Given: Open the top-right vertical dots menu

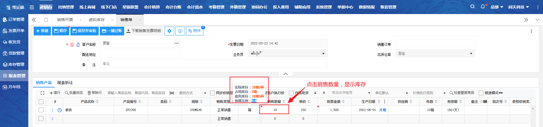Looking at the screenshot, I should tap(538, 7).
